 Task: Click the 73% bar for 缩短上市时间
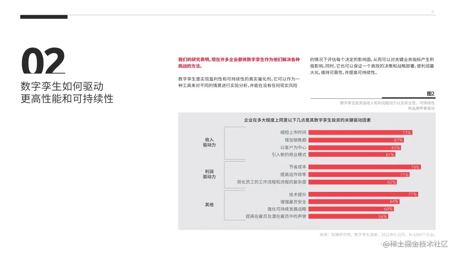tap(360, 133)
